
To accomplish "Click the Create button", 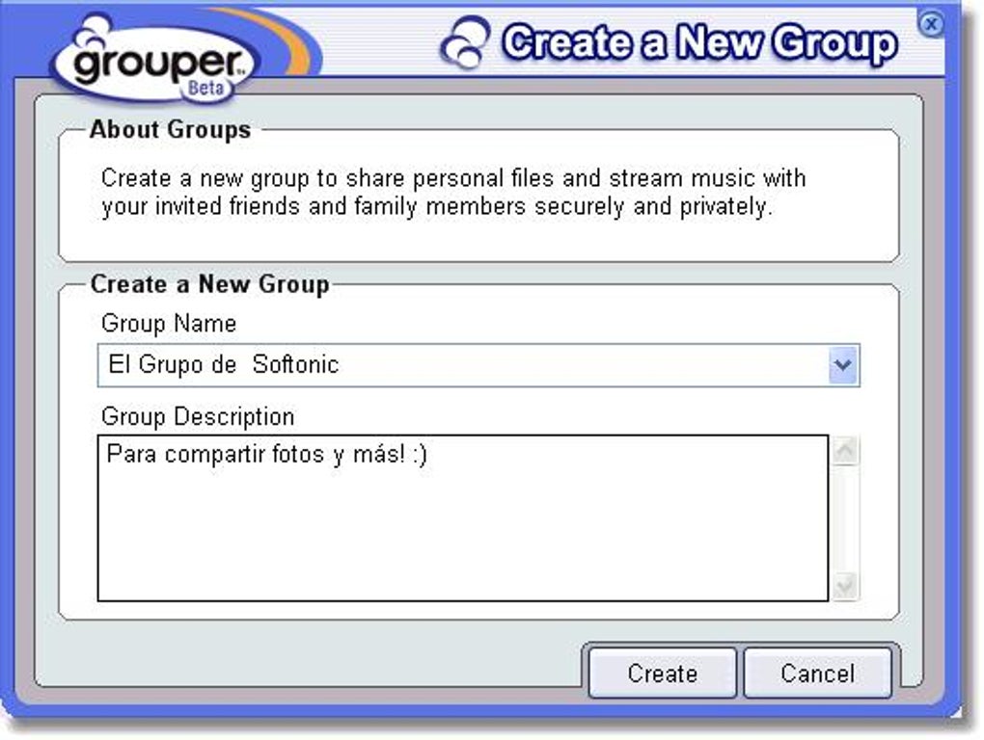I will click(x=662, y=674).
